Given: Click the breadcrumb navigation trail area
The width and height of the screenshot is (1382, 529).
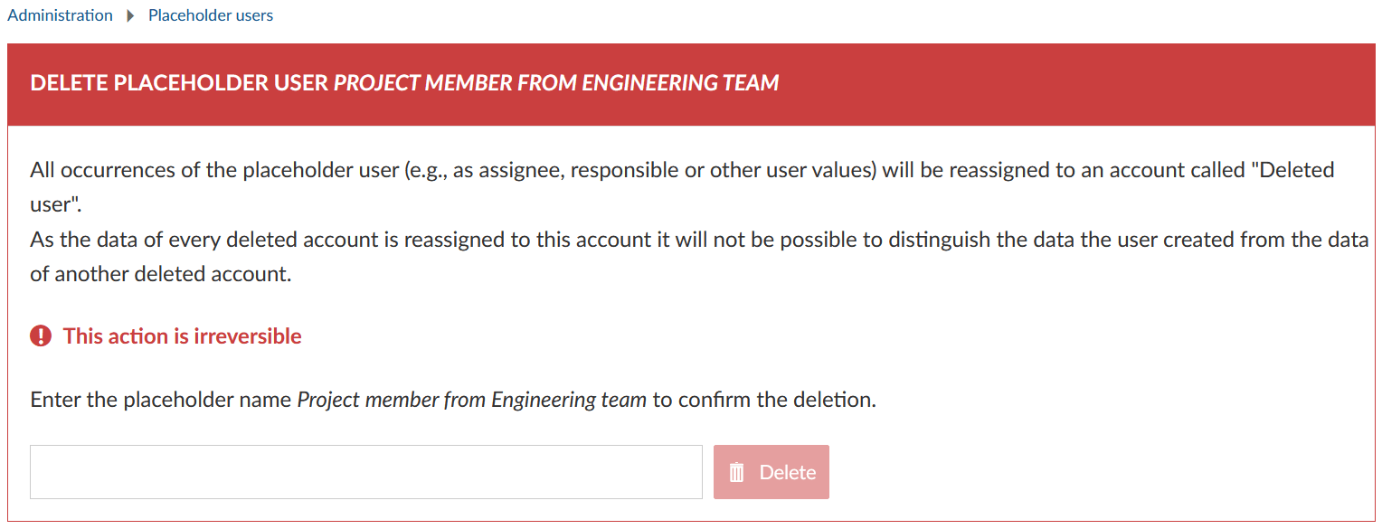Looking at the screenshot, I should tap(140, 15).
